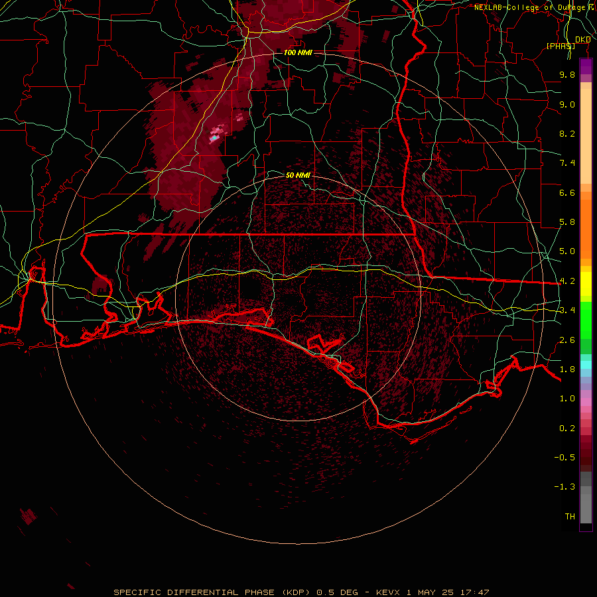The height and width of the screenshot is (597, 597).
Task: Click the -1.3 value on color scale
Action: tap(564, 487)
